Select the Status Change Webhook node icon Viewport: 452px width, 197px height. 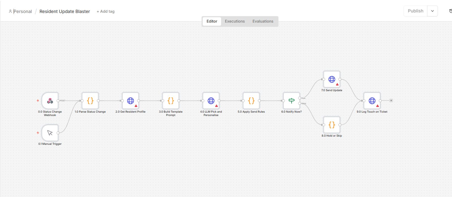coord(50,101)
